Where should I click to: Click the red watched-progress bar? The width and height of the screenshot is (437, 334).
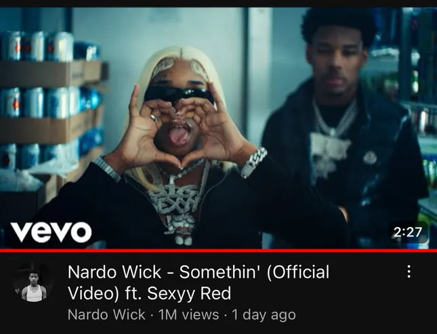(x=218, y=251)
